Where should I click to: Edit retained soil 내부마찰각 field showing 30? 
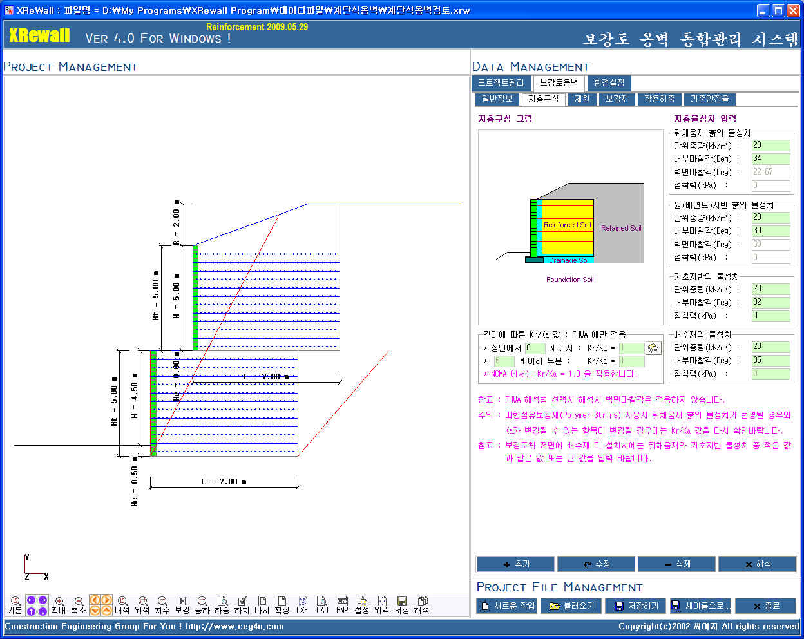coord(770,231)
